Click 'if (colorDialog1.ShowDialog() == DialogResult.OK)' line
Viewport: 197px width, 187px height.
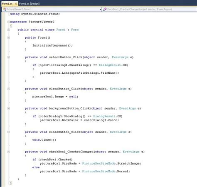77,116
